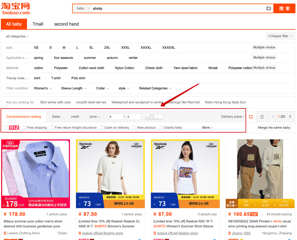Click Retro Hong Kong Style Suit suggestion

(x=225, y=102)
